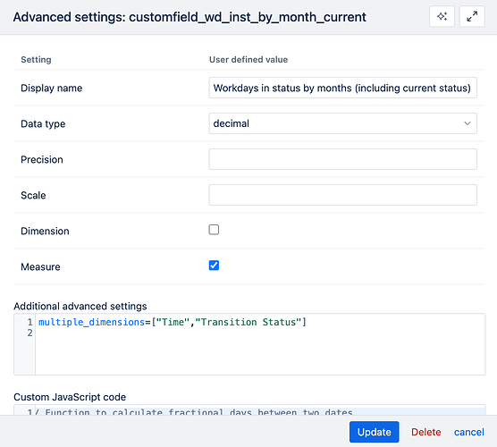Click the Update button

(374, 432)
